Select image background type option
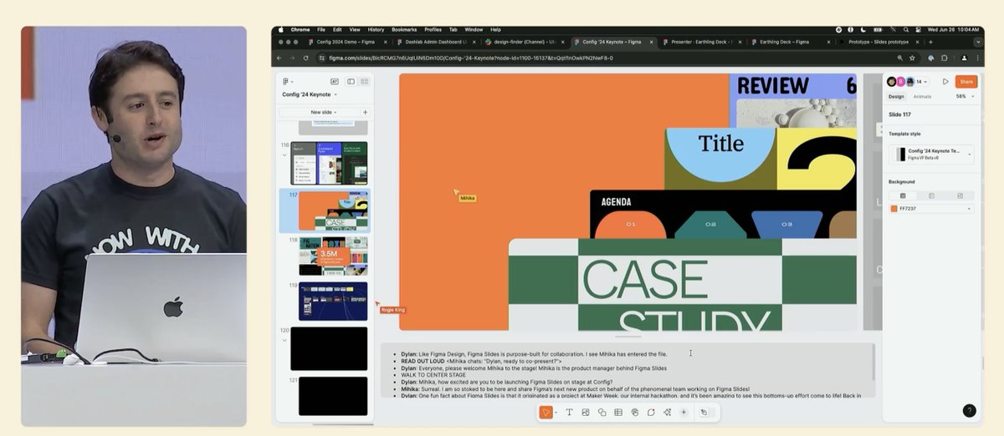The height and width of the screenshot is (436, 1004). tap(960, 195)
